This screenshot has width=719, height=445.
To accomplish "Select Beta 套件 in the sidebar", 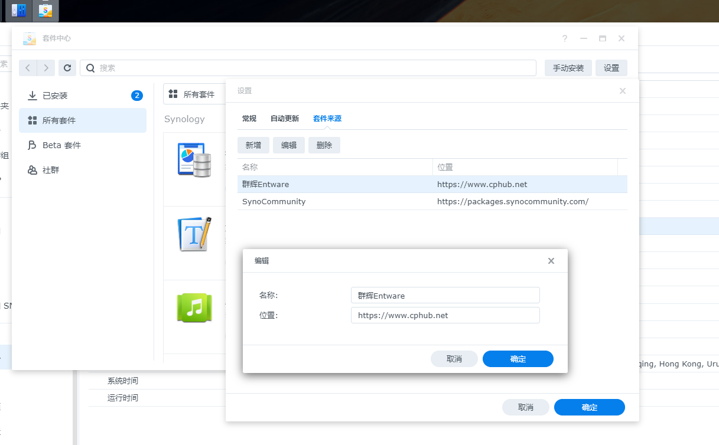I will click(61, 145).
